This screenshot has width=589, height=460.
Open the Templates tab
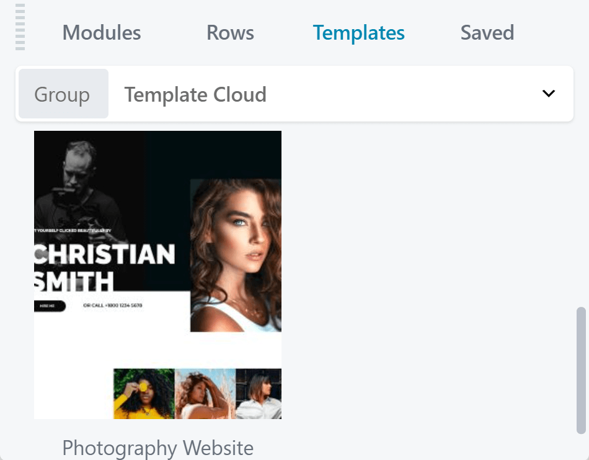click(358, 32)
